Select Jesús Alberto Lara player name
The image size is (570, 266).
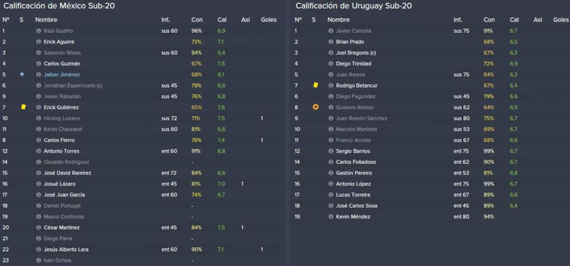pyautogui.click(x=66, y=249)
